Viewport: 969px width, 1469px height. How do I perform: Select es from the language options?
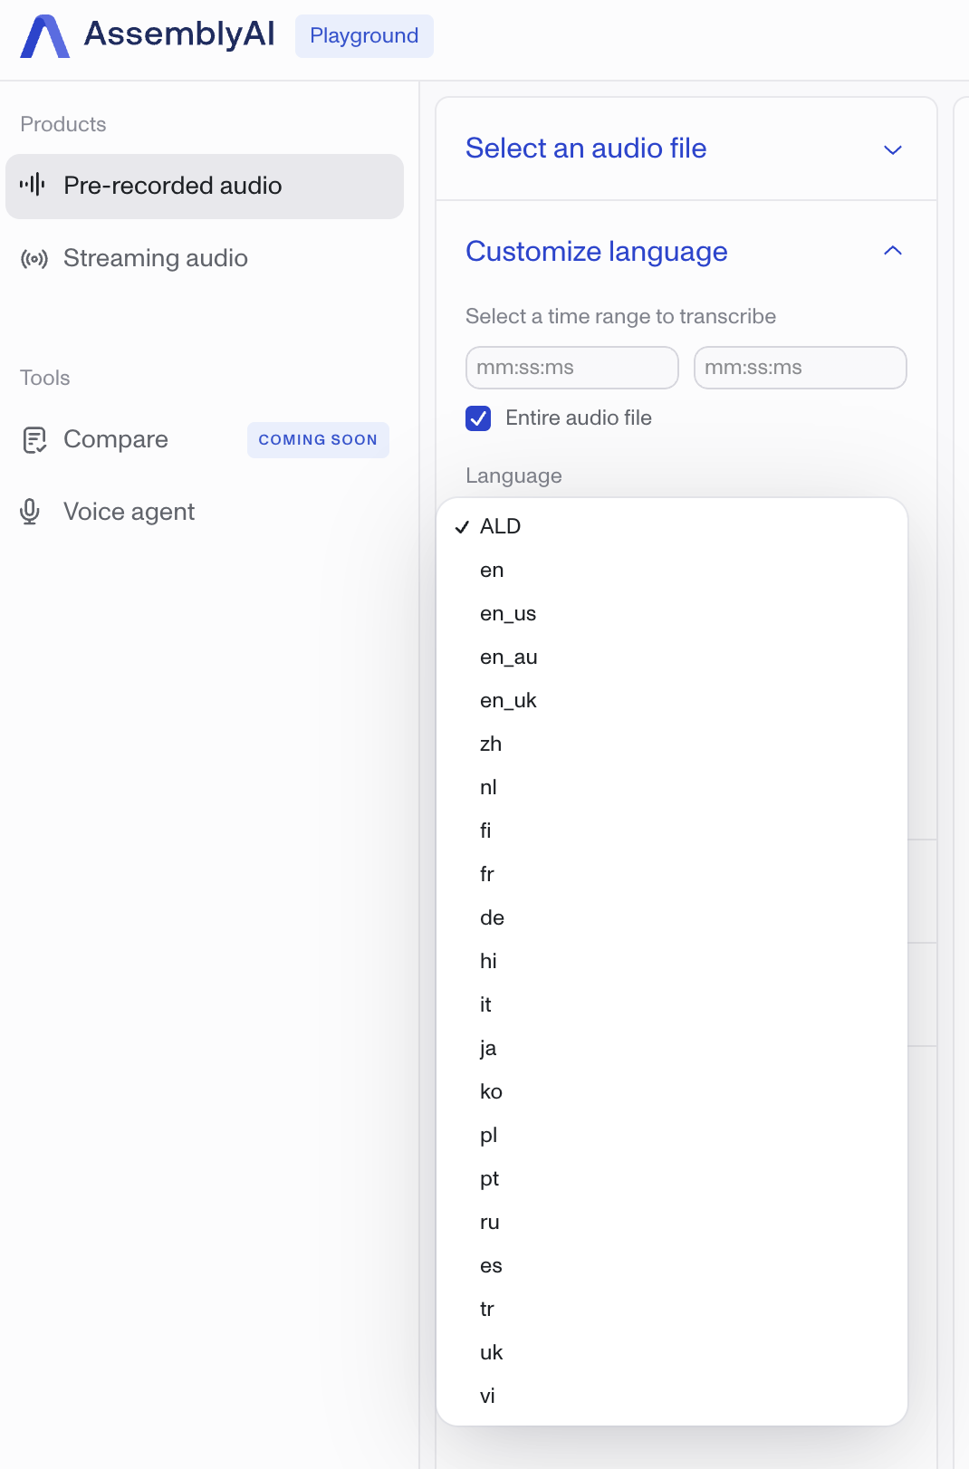point(491,1265)
